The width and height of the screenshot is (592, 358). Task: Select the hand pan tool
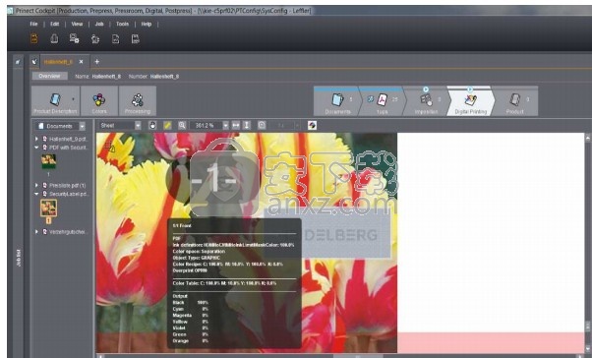152,125
